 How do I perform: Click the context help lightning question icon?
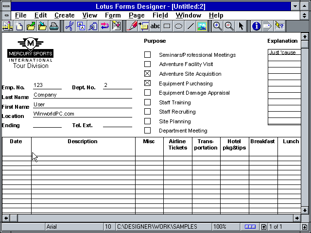(x=280, y=26)
